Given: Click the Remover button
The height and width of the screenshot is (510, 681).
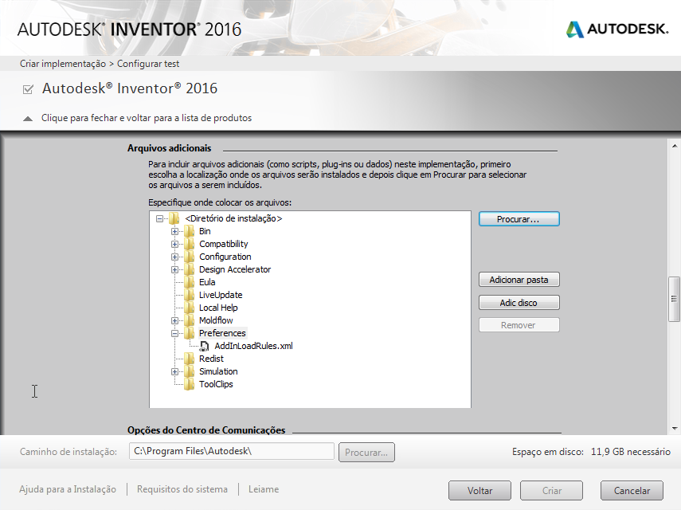Looking at the screenshot, I should pyautogui.click(x=519, y=325).
